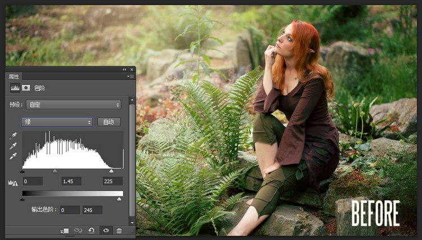The image size is (422, 240).
Task: Click the 色阶 levels label
Action: (x=39, y=88)
